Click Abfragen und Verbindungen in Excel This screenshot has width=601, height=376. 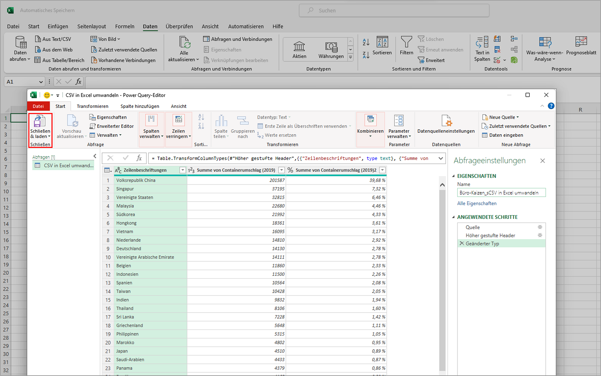(238, 39)
